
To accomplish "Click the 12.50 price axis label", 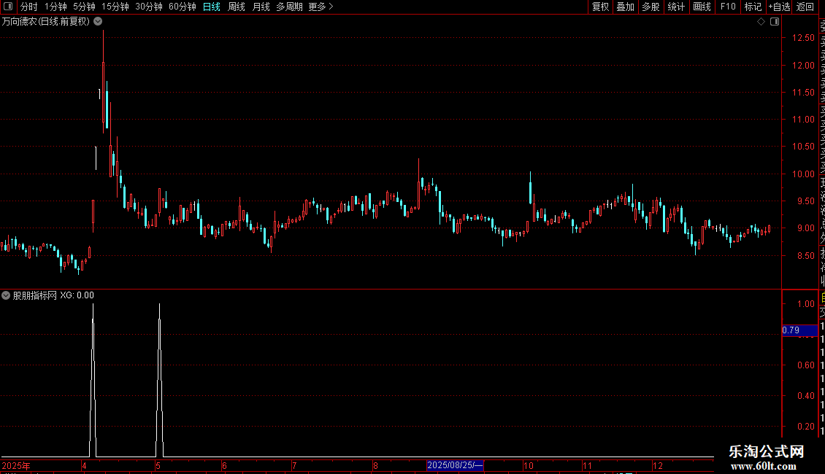I will [803, 38].
